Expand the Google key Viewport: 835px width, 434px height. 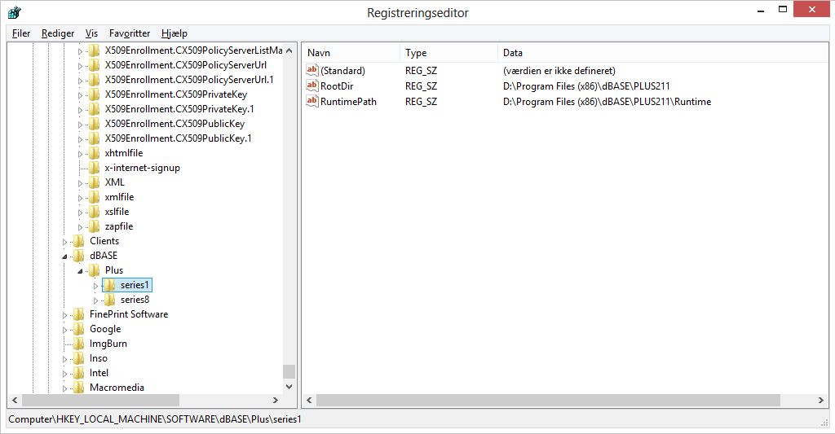click(x=65, y=330)
